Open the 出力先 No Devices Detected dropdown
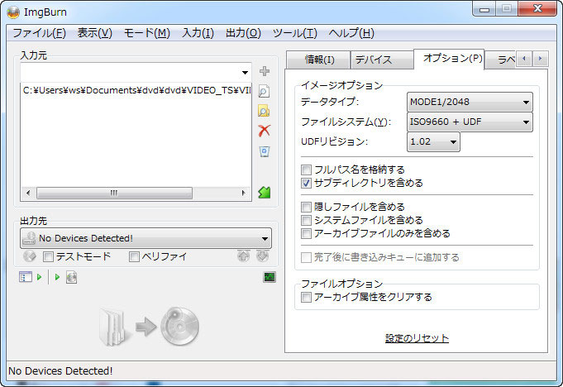 pyautogui.click(x=146, y=238)
